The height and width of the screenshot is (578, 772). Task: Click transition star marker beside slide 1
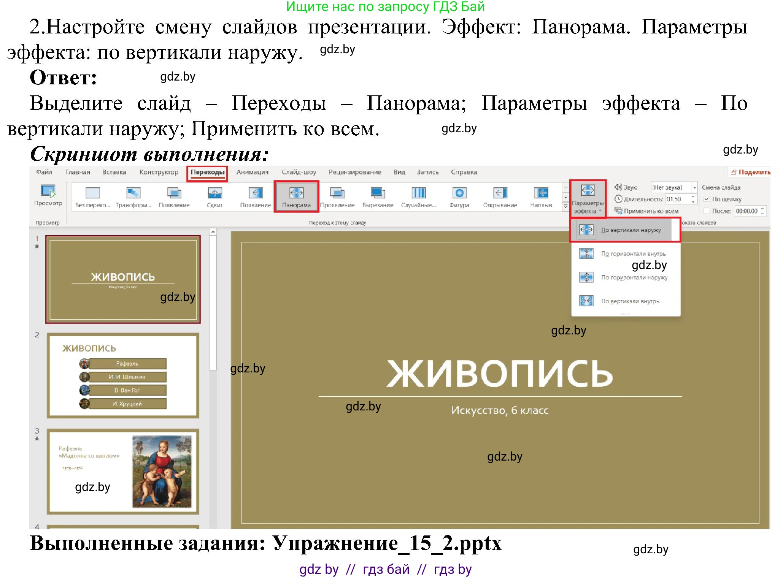[x=37, y=246]
